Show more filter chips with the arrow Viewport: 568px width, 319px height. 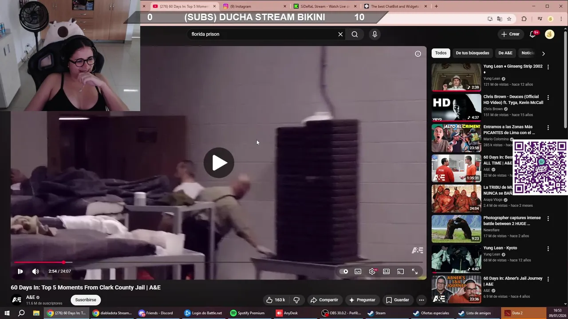[544, 53]
